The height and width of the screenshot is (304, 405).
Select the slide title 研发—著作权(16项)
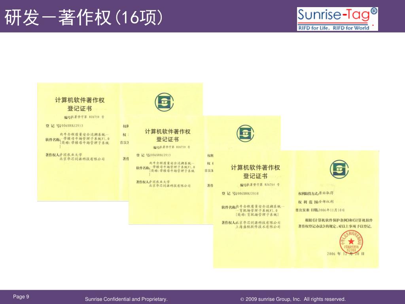pyautogui.click(x=84, y=17)
